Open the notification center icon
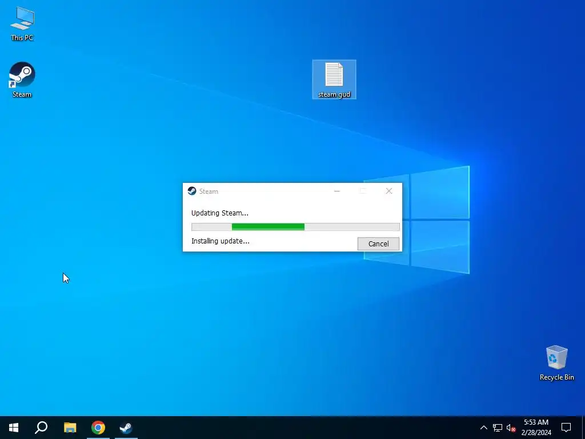This screenshot has height=439, width=585. (x=566, y=428)
